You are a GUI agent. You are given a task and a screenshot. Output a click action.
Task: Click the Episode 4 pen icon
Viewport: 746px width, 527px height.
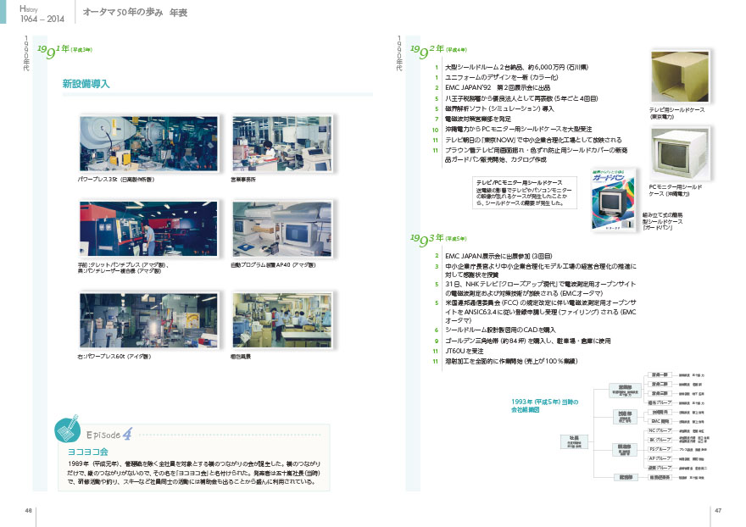[70, 429]
